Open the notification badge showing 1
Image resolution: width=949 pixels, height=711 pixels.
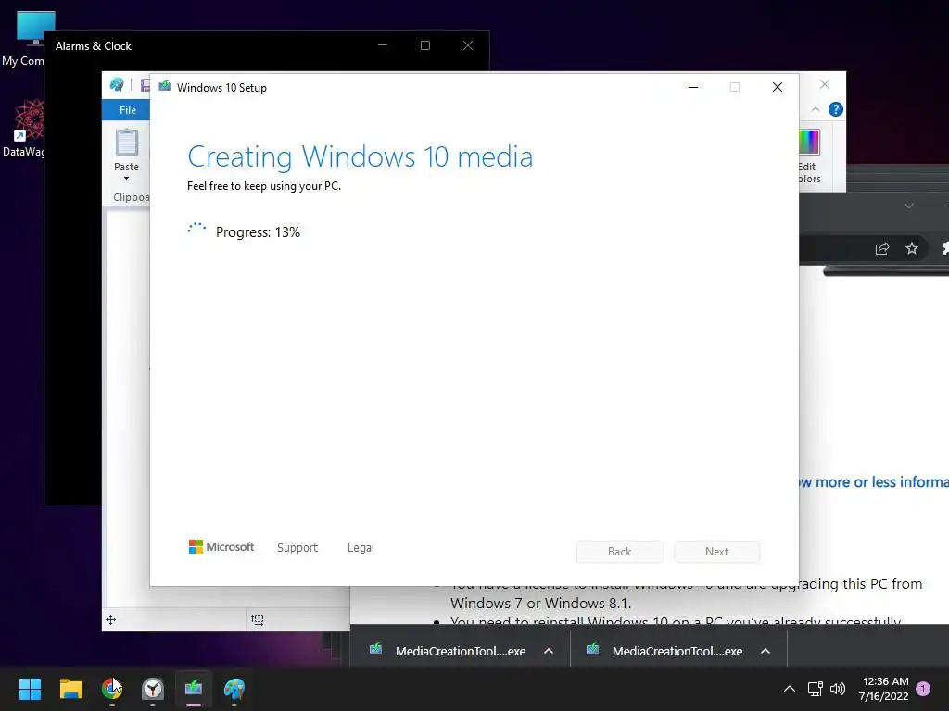pos(923,689)
